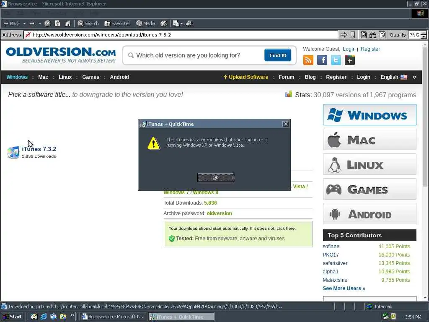Print the page with the printer icon
429x322 pixels.
pyautogui.click(x=189, y=23)
